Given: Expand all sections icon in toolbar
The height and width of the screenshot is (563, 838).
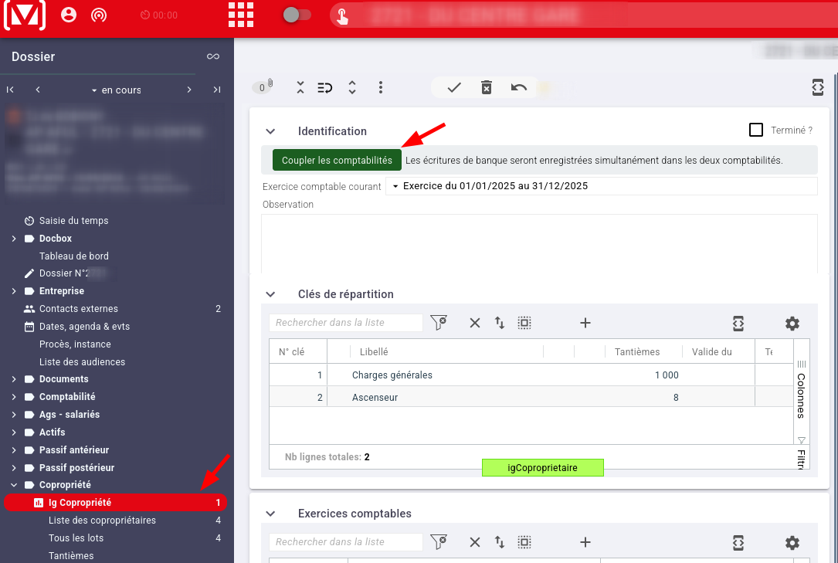Looking at the screenshot, I should (x=351, y=87).
